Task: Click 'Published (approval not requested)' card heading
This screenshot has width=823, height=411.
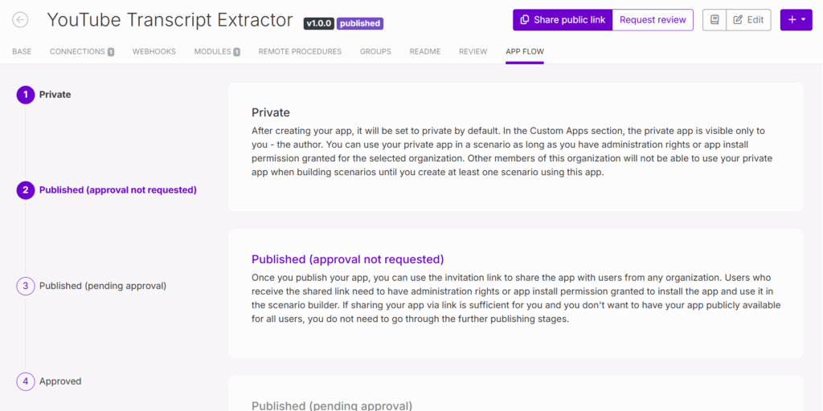Action: point(348,259)
